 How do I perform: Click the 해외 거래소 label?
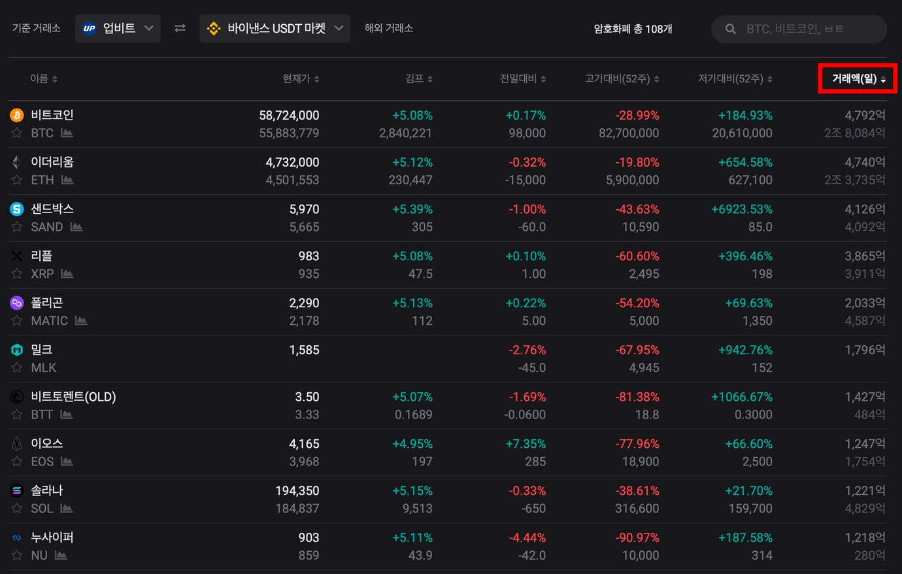[x=389, y=28]
